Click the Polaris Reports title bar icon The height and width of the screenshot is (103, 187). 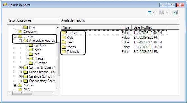[5, 5]
